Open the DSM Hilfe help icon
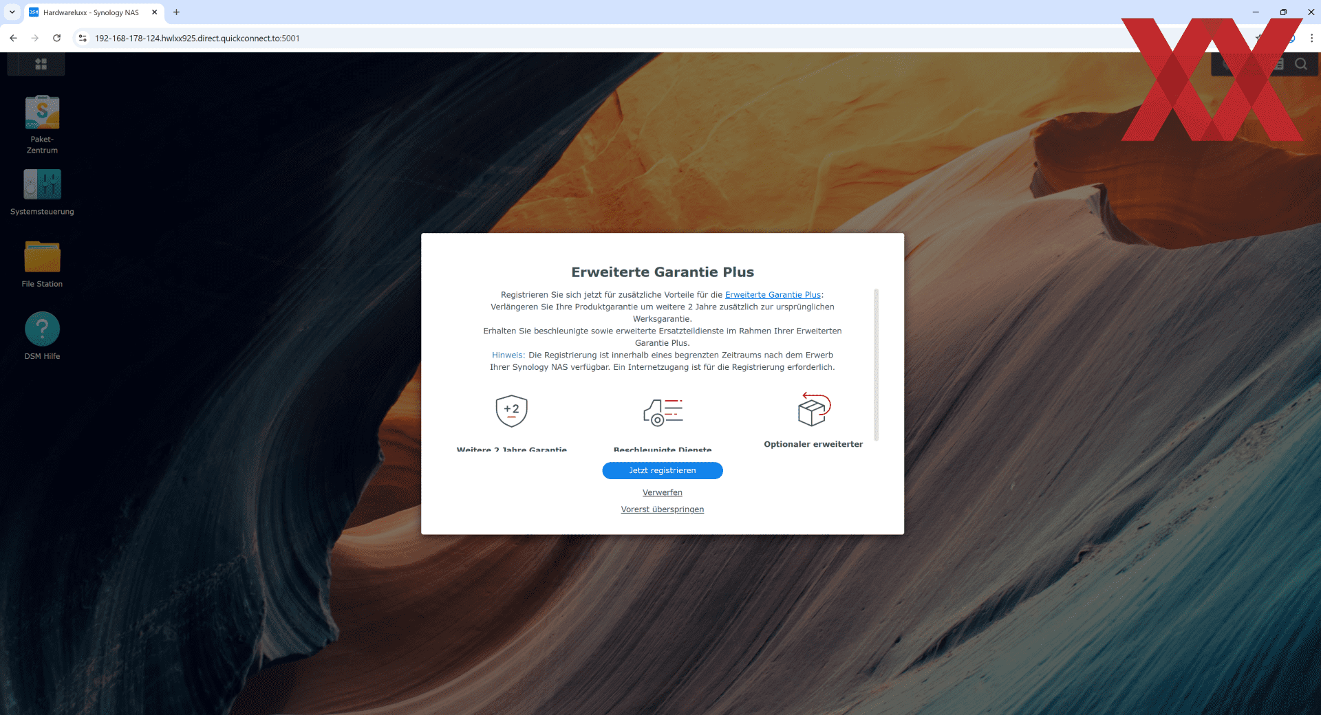1321x715 pixels. pyautogui.click(x=42, y=336)
